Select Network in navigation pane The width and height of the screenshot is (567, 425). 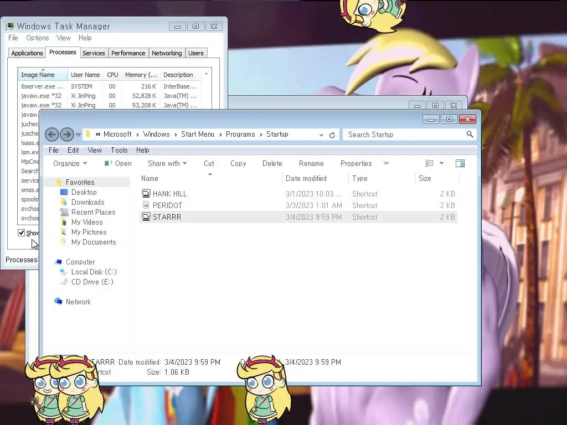click(x=78, y=302)
